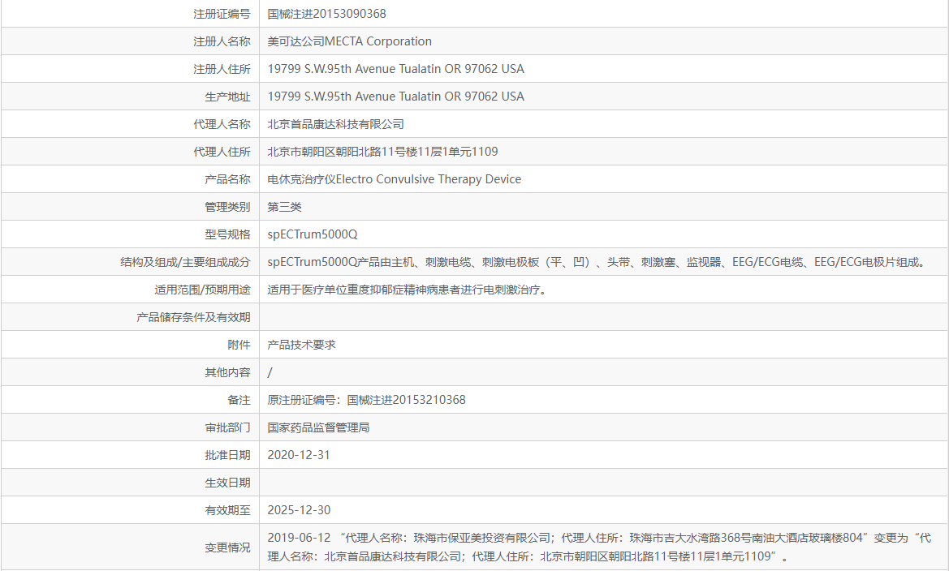Image resolution: width=949 pixels, height=571 pixels.
Task: Select approval department 国家药品监督管理局
Action: point(318,427)
